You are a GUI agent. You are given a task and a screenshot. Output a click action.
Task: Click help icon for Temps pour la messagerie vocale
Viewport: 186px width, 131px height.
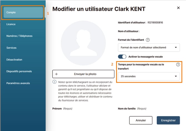(x=178, y=64)
